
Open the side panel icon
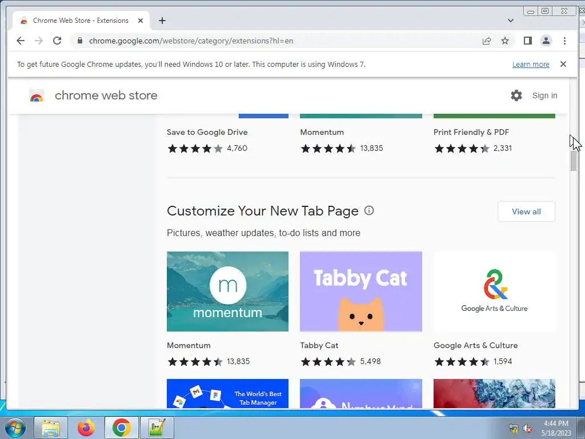point(527,41)
